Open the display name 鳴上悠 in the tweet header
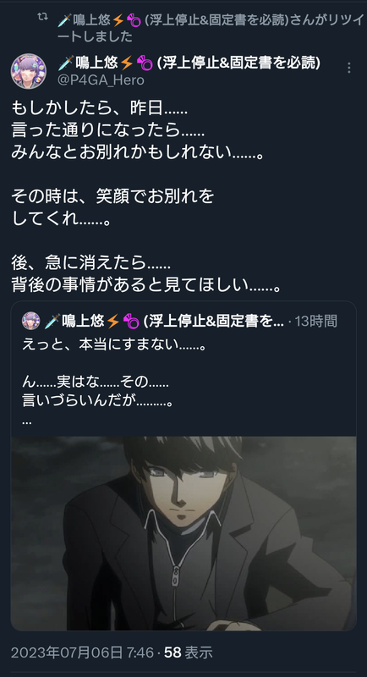This screenshot has width=367, height=677. tap(96, 63)
